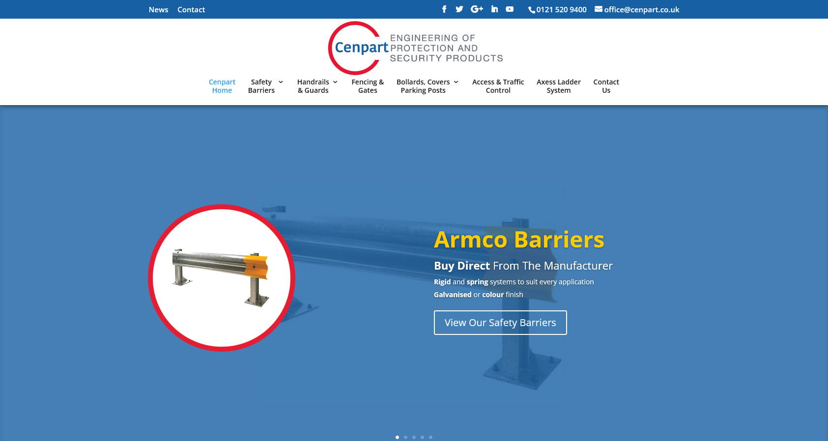Open the Facebook social icon
Screen dimensions: 828x441
pos(444,9)
